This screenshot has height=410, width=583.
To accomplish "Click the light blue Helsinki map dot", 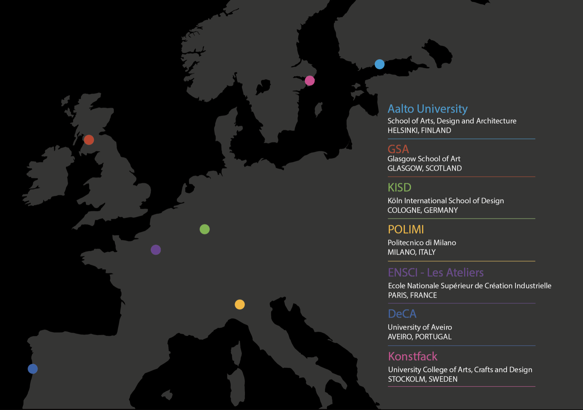I will coord(380,64).
